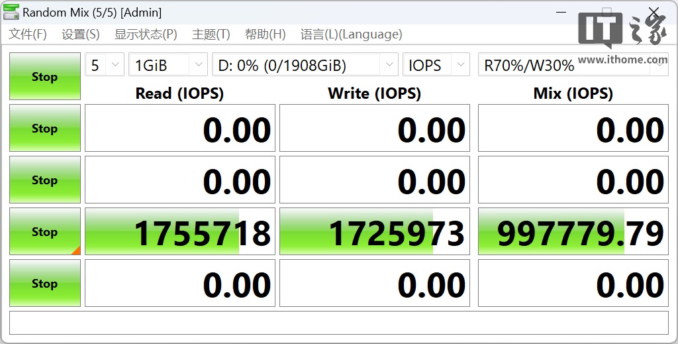Click the Read result bar showing 1755718

(180, 232)
